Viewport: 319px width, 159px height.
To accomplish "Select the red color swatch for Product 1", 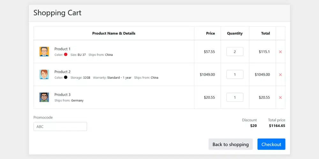I will click(x=65, y=54).
